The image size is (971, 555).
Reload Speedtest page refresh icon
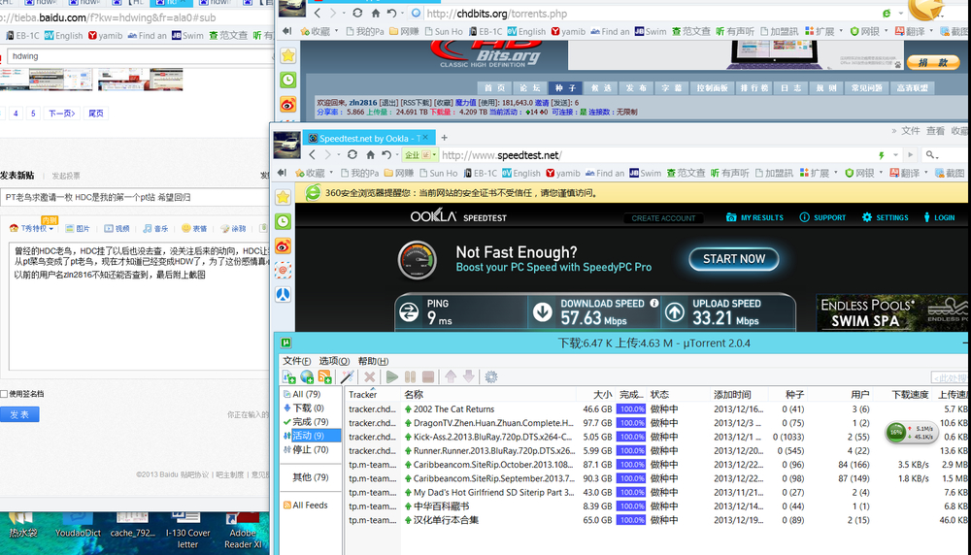tap(352, 154)
